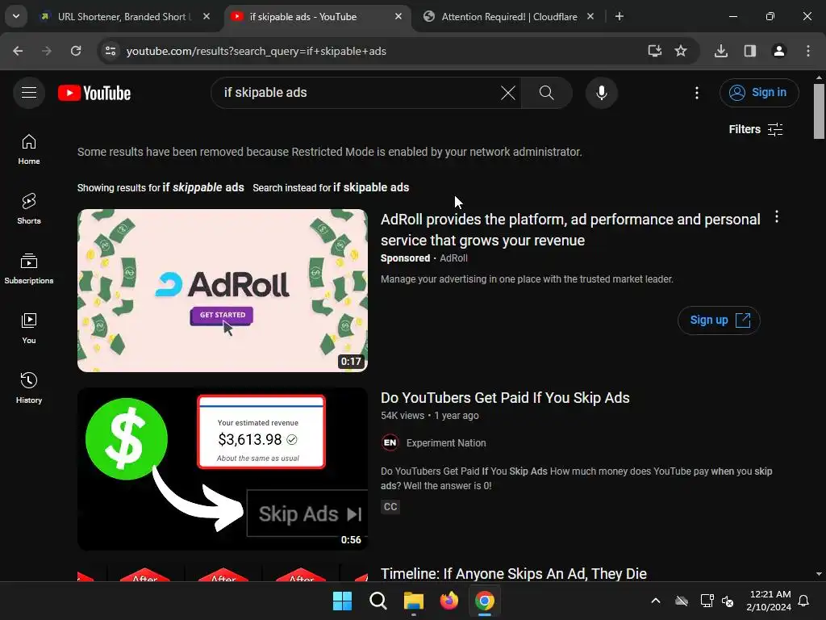This screenshot has height=620, width=826.
Task: Bookmark this page with the star
Action: (x=681, y=51)
